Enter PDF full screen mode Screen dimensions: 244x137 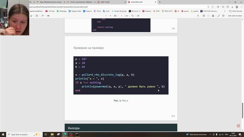pyautogui.click(x=218, y=16)
